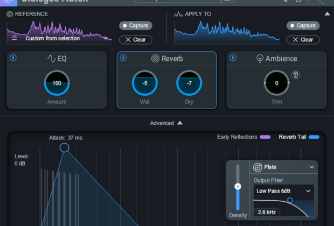Image resolution: width=334 pixels, height=226 pixels.
Task: Open the Reference hamburger menu icon
Action: (15, 38)
